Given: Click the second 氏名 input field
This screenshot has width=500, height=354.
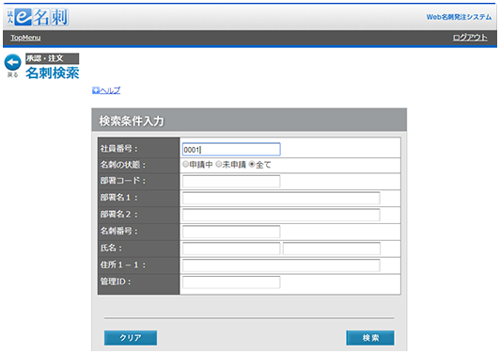Looking at the screenshot, I should [x=332, y=249].
